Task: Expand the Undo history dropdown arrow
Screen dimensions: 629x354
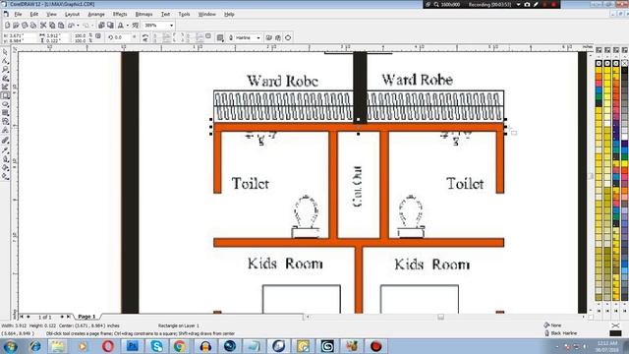Action: tap(77, 26)
